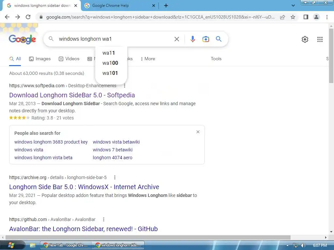Reload the current page
This screenshot has height=250, width=334.
(x=28, y=17)
